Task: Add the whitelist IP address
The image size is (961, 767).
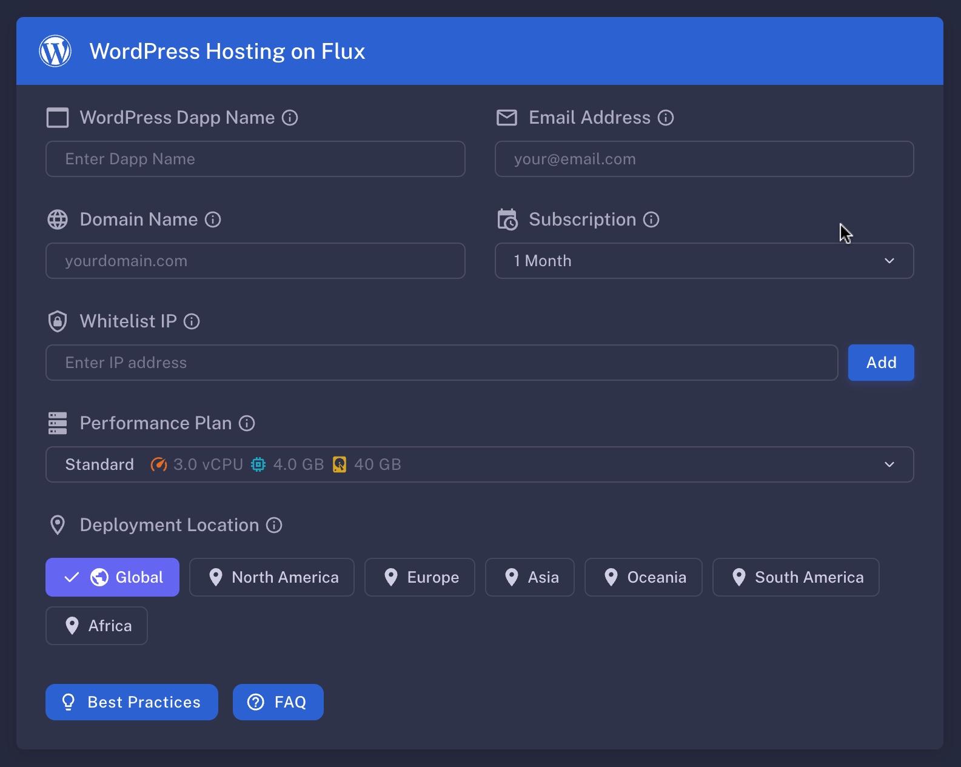Action: tap(880, 363)
